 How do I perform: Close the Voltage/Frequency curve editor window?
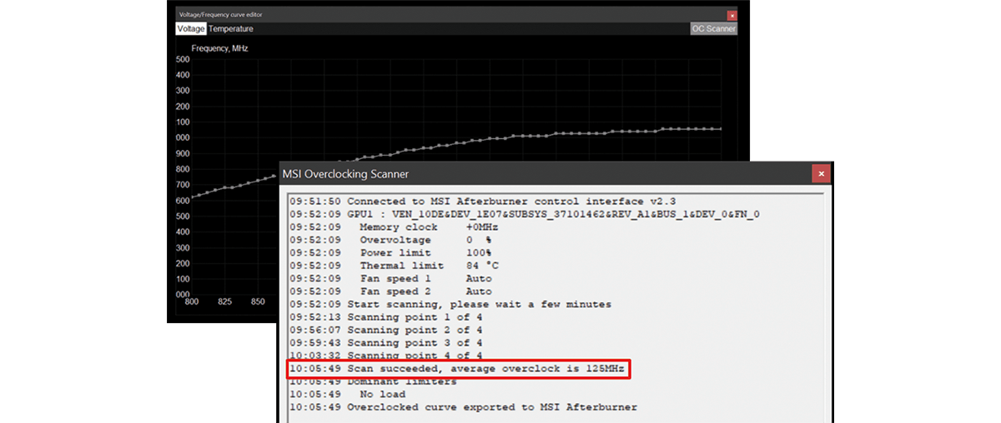732,15
